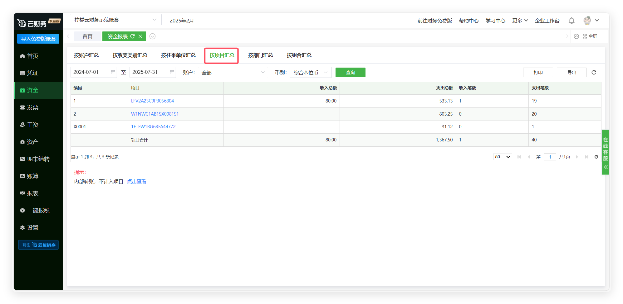
Task: Open the start date calendar picker icon
Action: point(113,72)
